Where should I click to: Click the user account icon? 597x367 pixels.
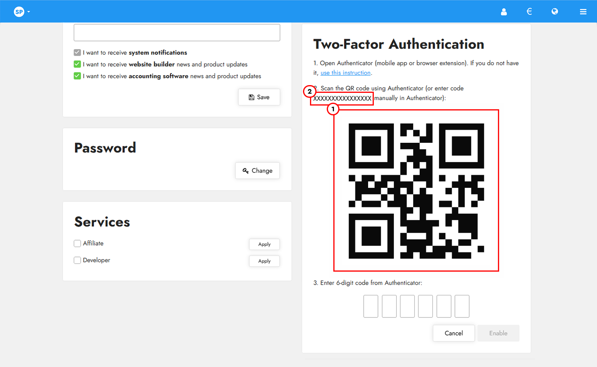point(504,11)
